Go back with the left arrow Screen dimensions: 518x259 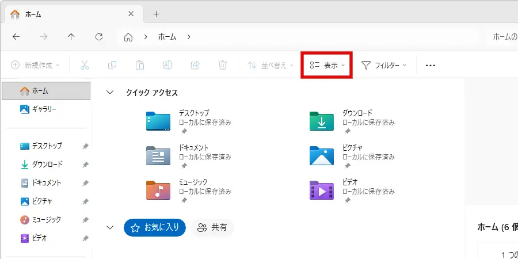(x=16, y=37)
